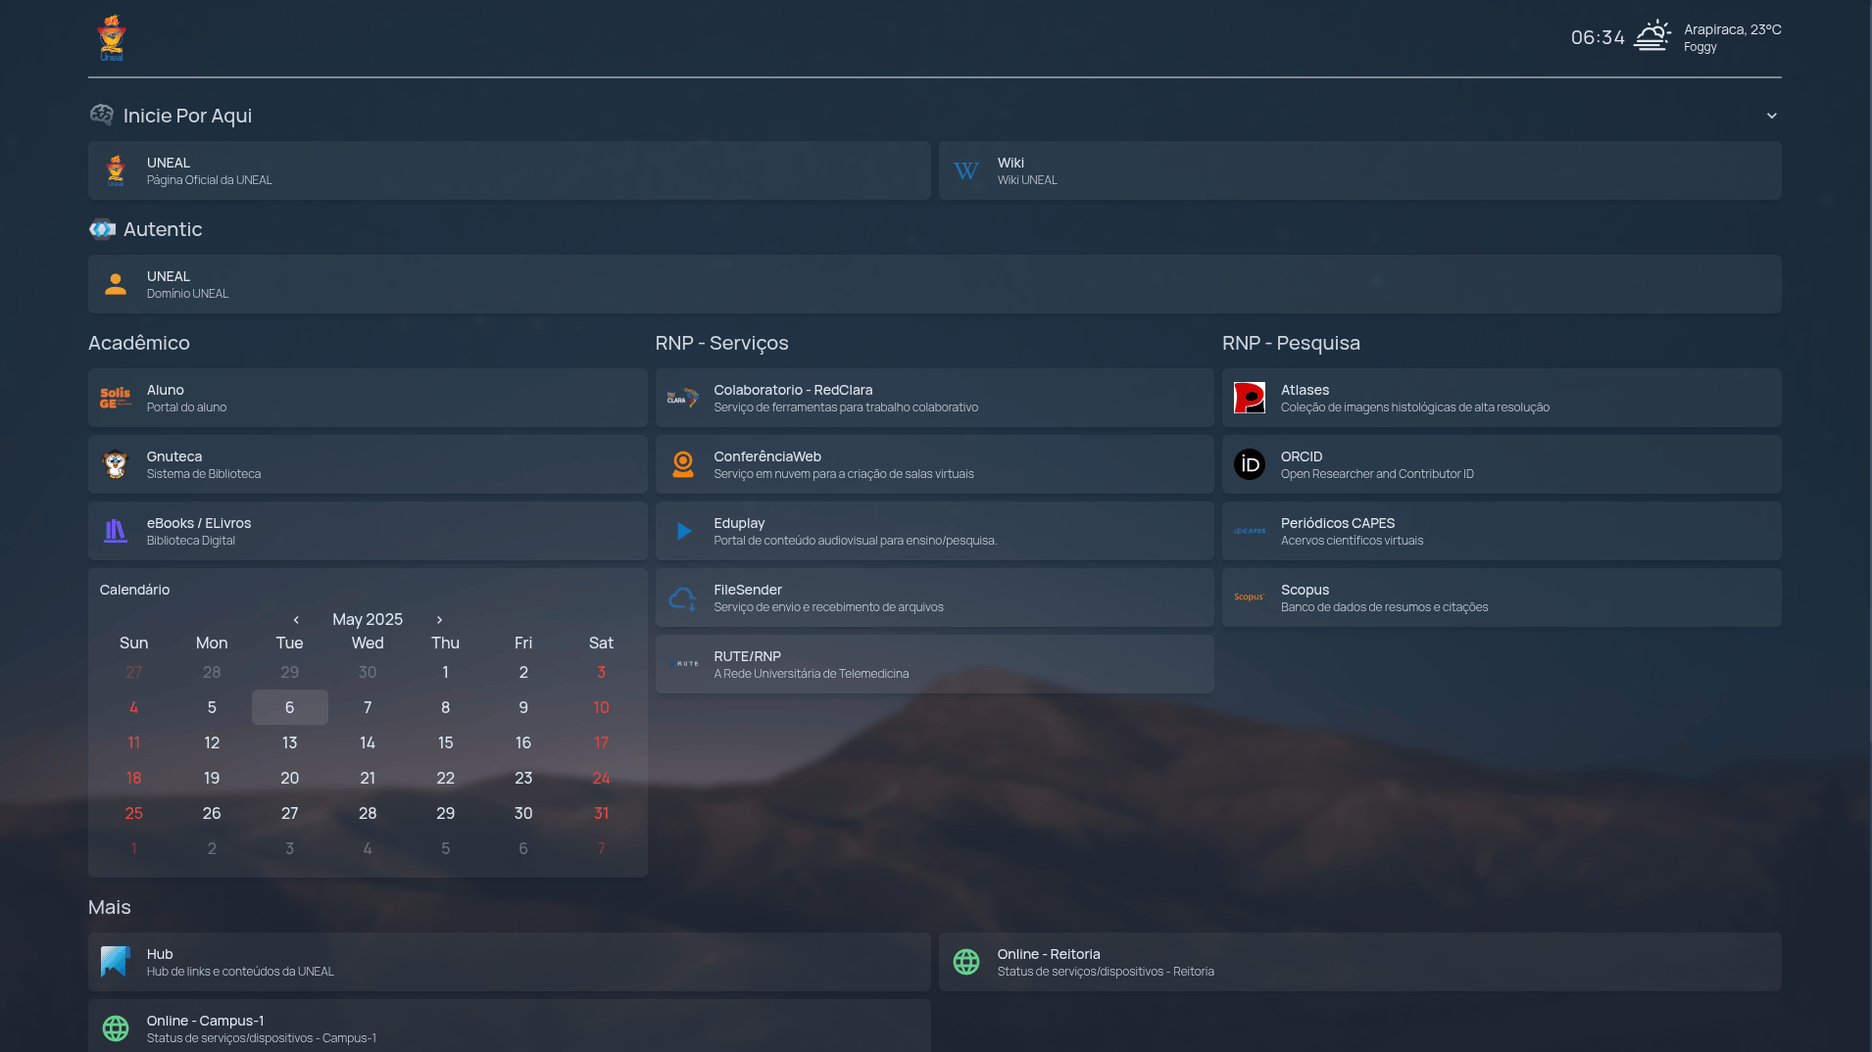
Task: Open the Gnuteca owl icon
Action: click(x=116, y=464)
